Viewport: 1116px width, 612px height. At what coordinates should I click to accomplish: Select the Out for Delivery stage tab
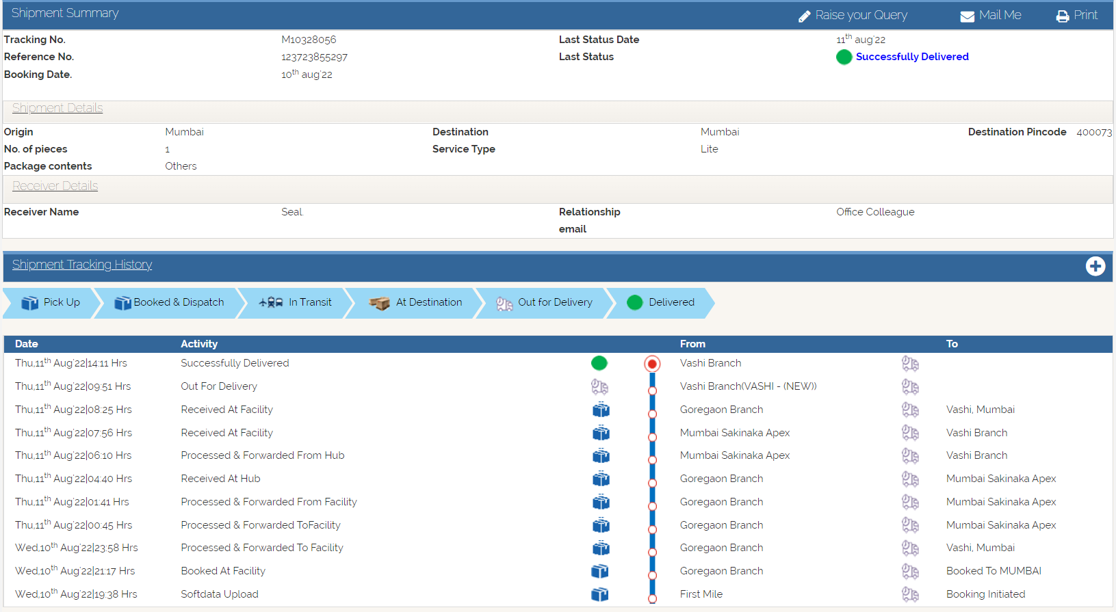[545, 303]
